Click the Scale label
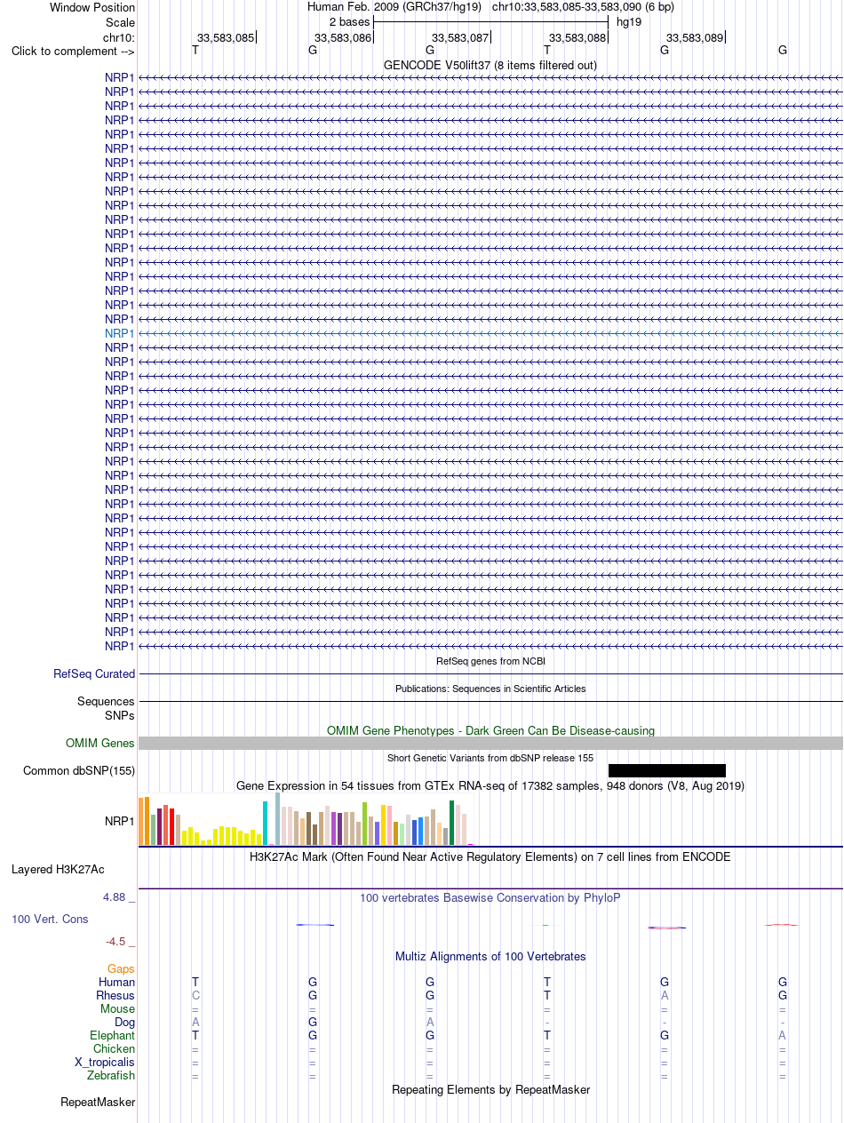Screen dimensions: 844x1123 coord(120,21)
